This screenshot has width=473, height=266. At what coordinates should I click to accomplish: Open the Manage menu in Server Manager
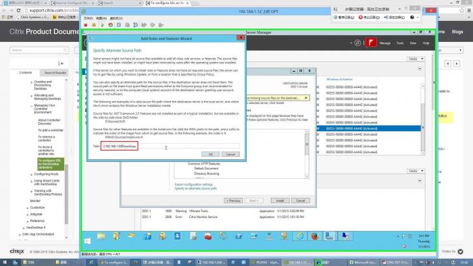coord(385,43)
